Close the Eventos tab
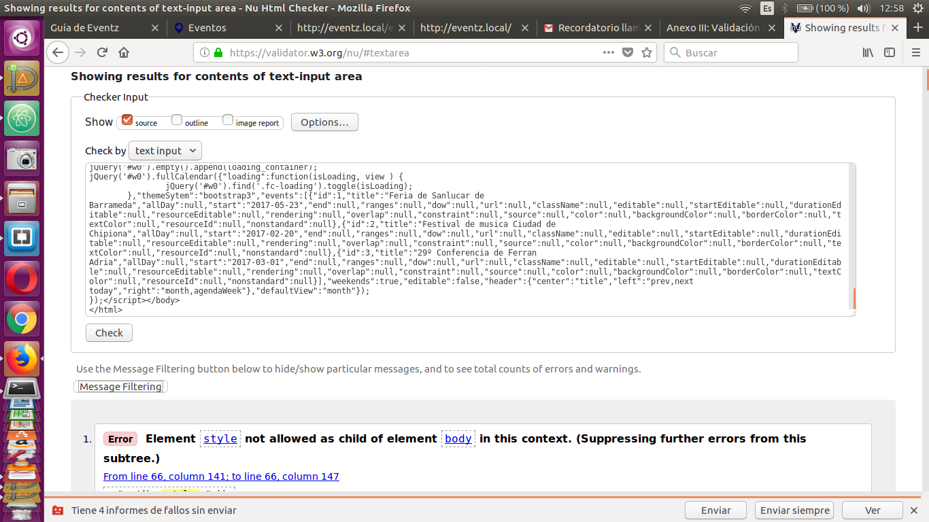 pyautogui.click(x=278, y=28)
